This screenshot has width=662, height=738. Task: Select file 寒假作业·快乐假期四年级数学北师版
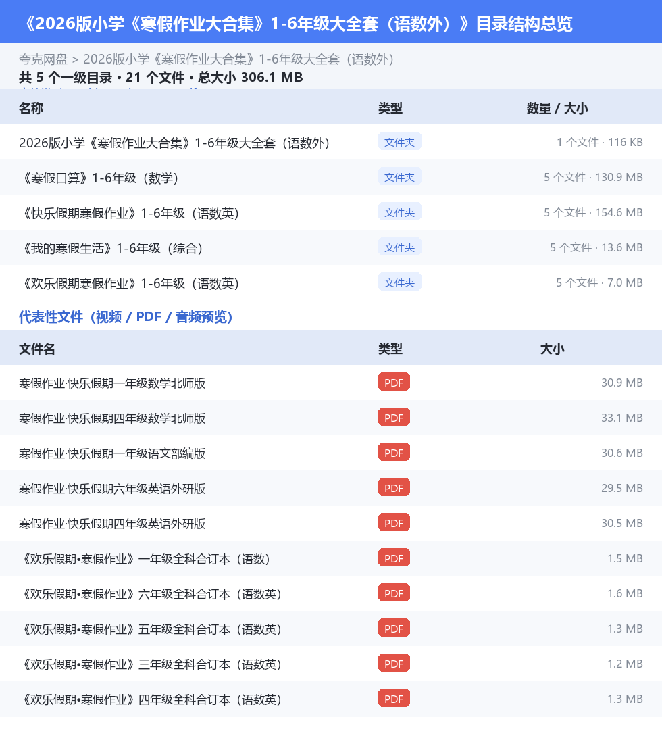coord(112,418)
